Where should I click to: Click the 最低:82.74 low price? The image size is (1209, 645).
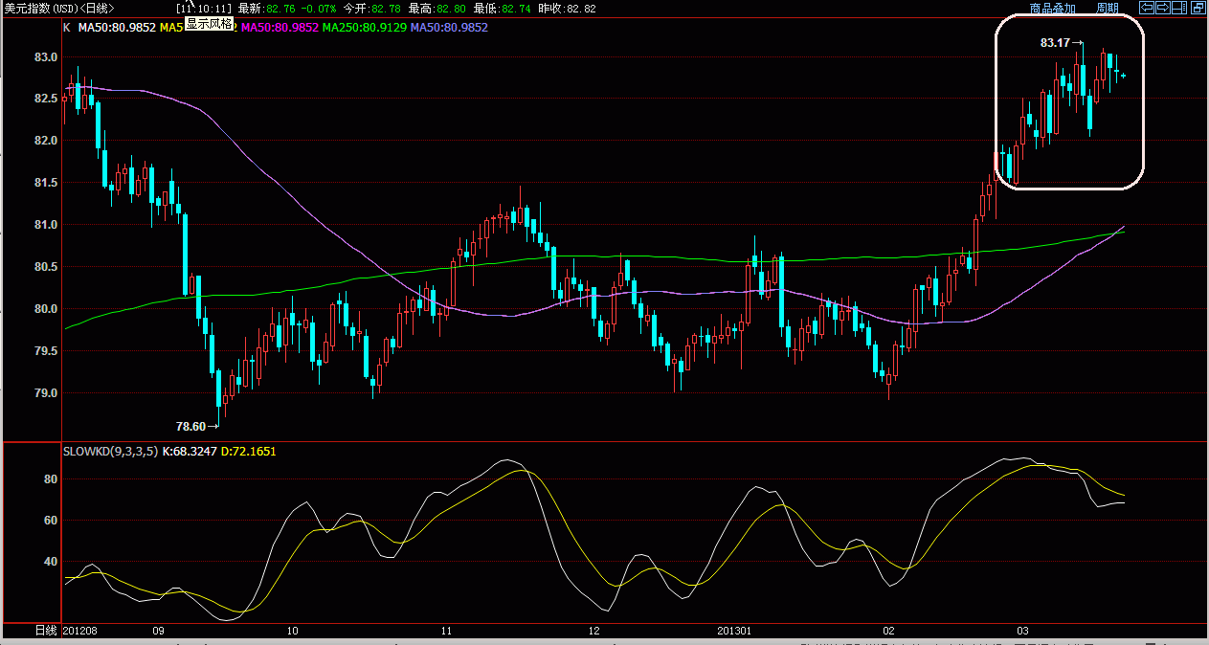(x=503, y=9)
